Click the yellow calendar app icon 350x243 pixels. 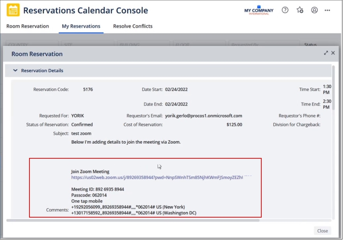point(13,10)
